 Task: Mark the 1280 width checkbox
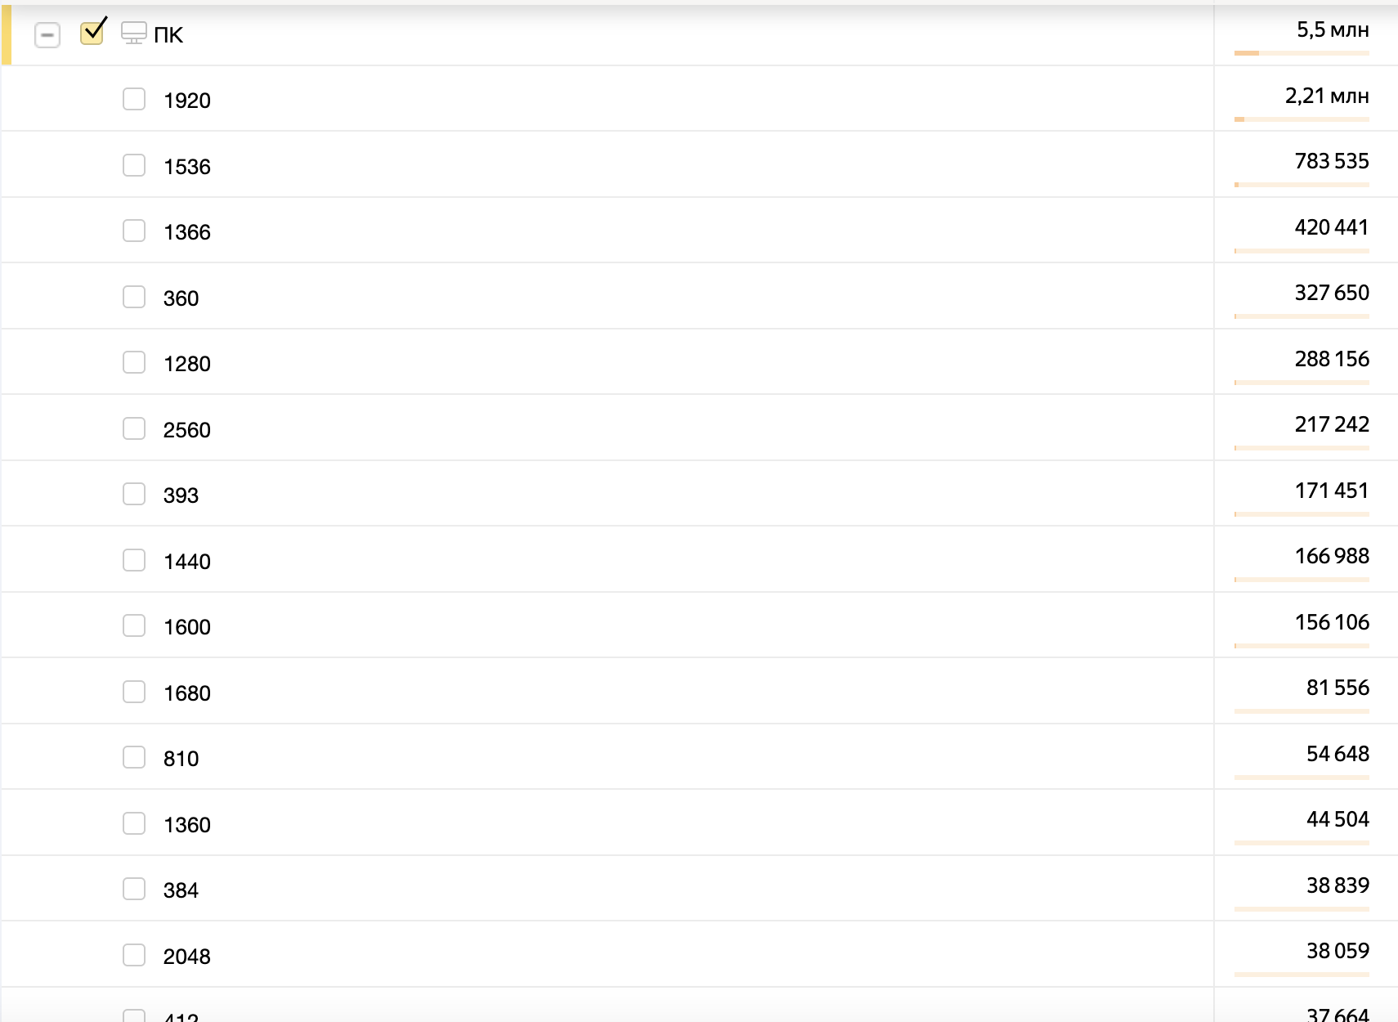point(134,363)
